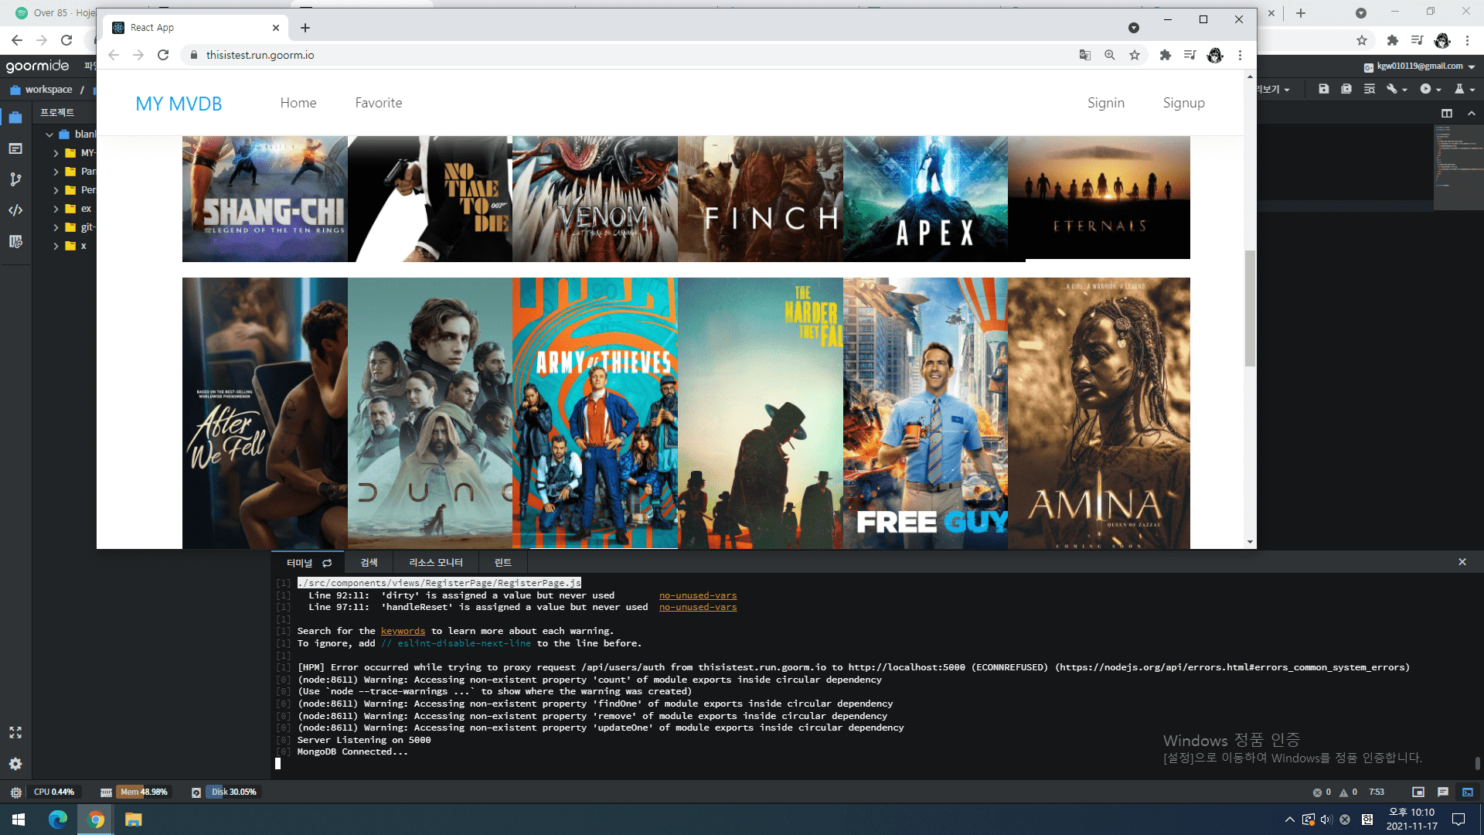Image resolution: width=1484 pixels, height=835 pixels.
Task: Click the save file toolbar icon
Action: click(1323, 89)
